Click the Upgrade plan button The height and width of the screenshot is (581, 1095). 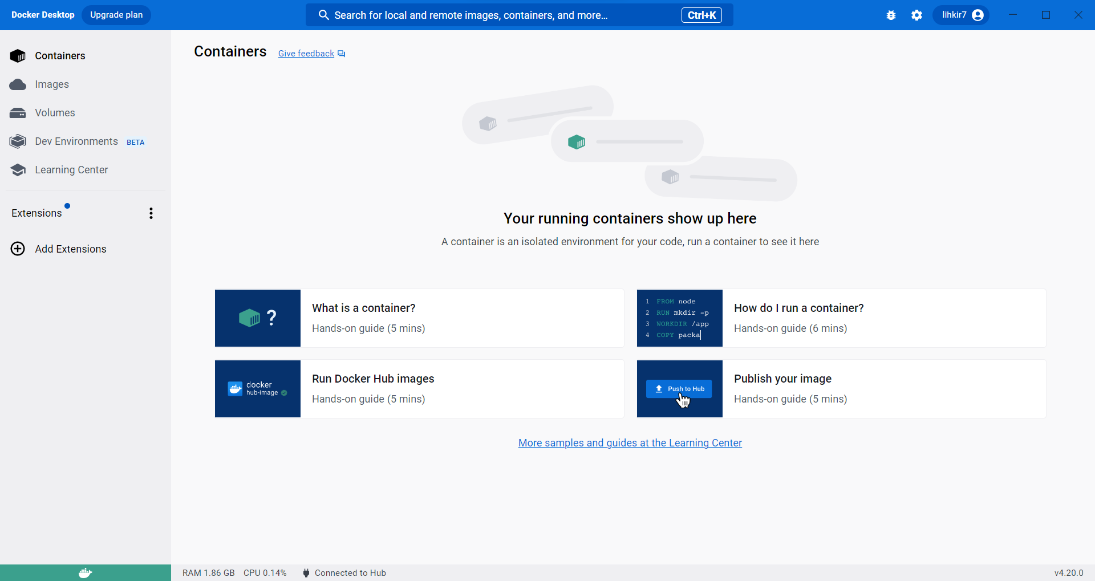pos(116,15)
